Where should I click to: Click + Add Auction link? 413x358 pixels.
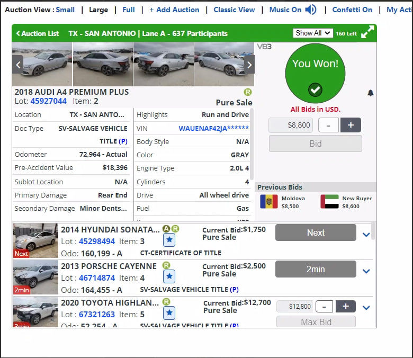pyautogui.click(x=174, y=10)
